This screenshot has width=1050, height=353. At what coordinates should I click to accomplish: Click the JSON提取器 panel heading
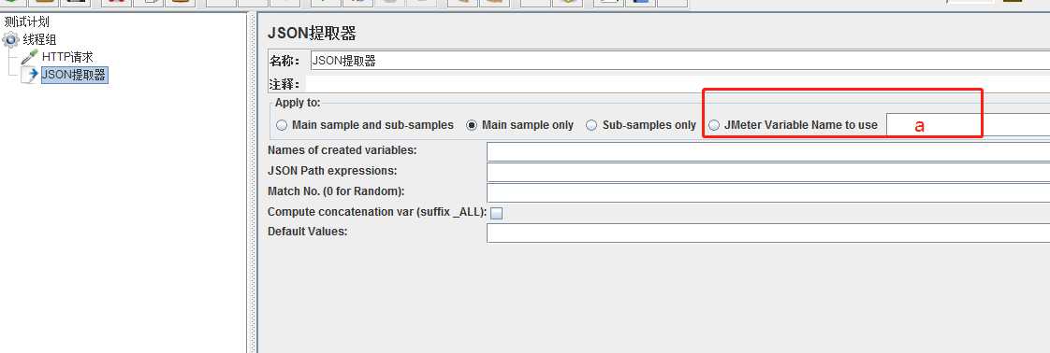[x=312, y=33]
